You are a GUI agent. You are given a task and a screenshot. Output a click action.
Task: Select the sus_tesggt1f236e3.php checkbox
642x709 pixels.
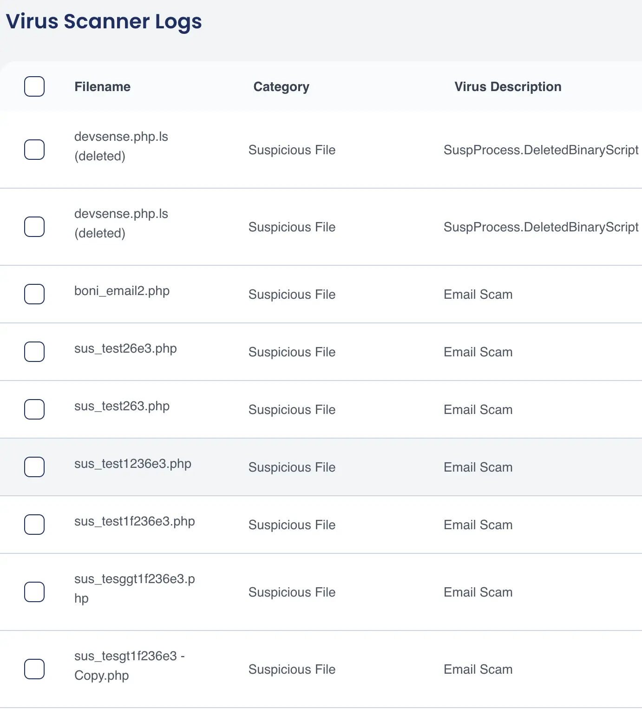[x=34, y=592]
